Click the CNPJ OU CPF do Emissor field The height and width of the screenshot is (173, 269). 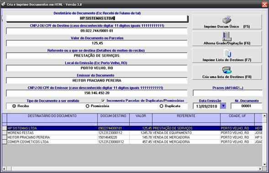point(97,93)
